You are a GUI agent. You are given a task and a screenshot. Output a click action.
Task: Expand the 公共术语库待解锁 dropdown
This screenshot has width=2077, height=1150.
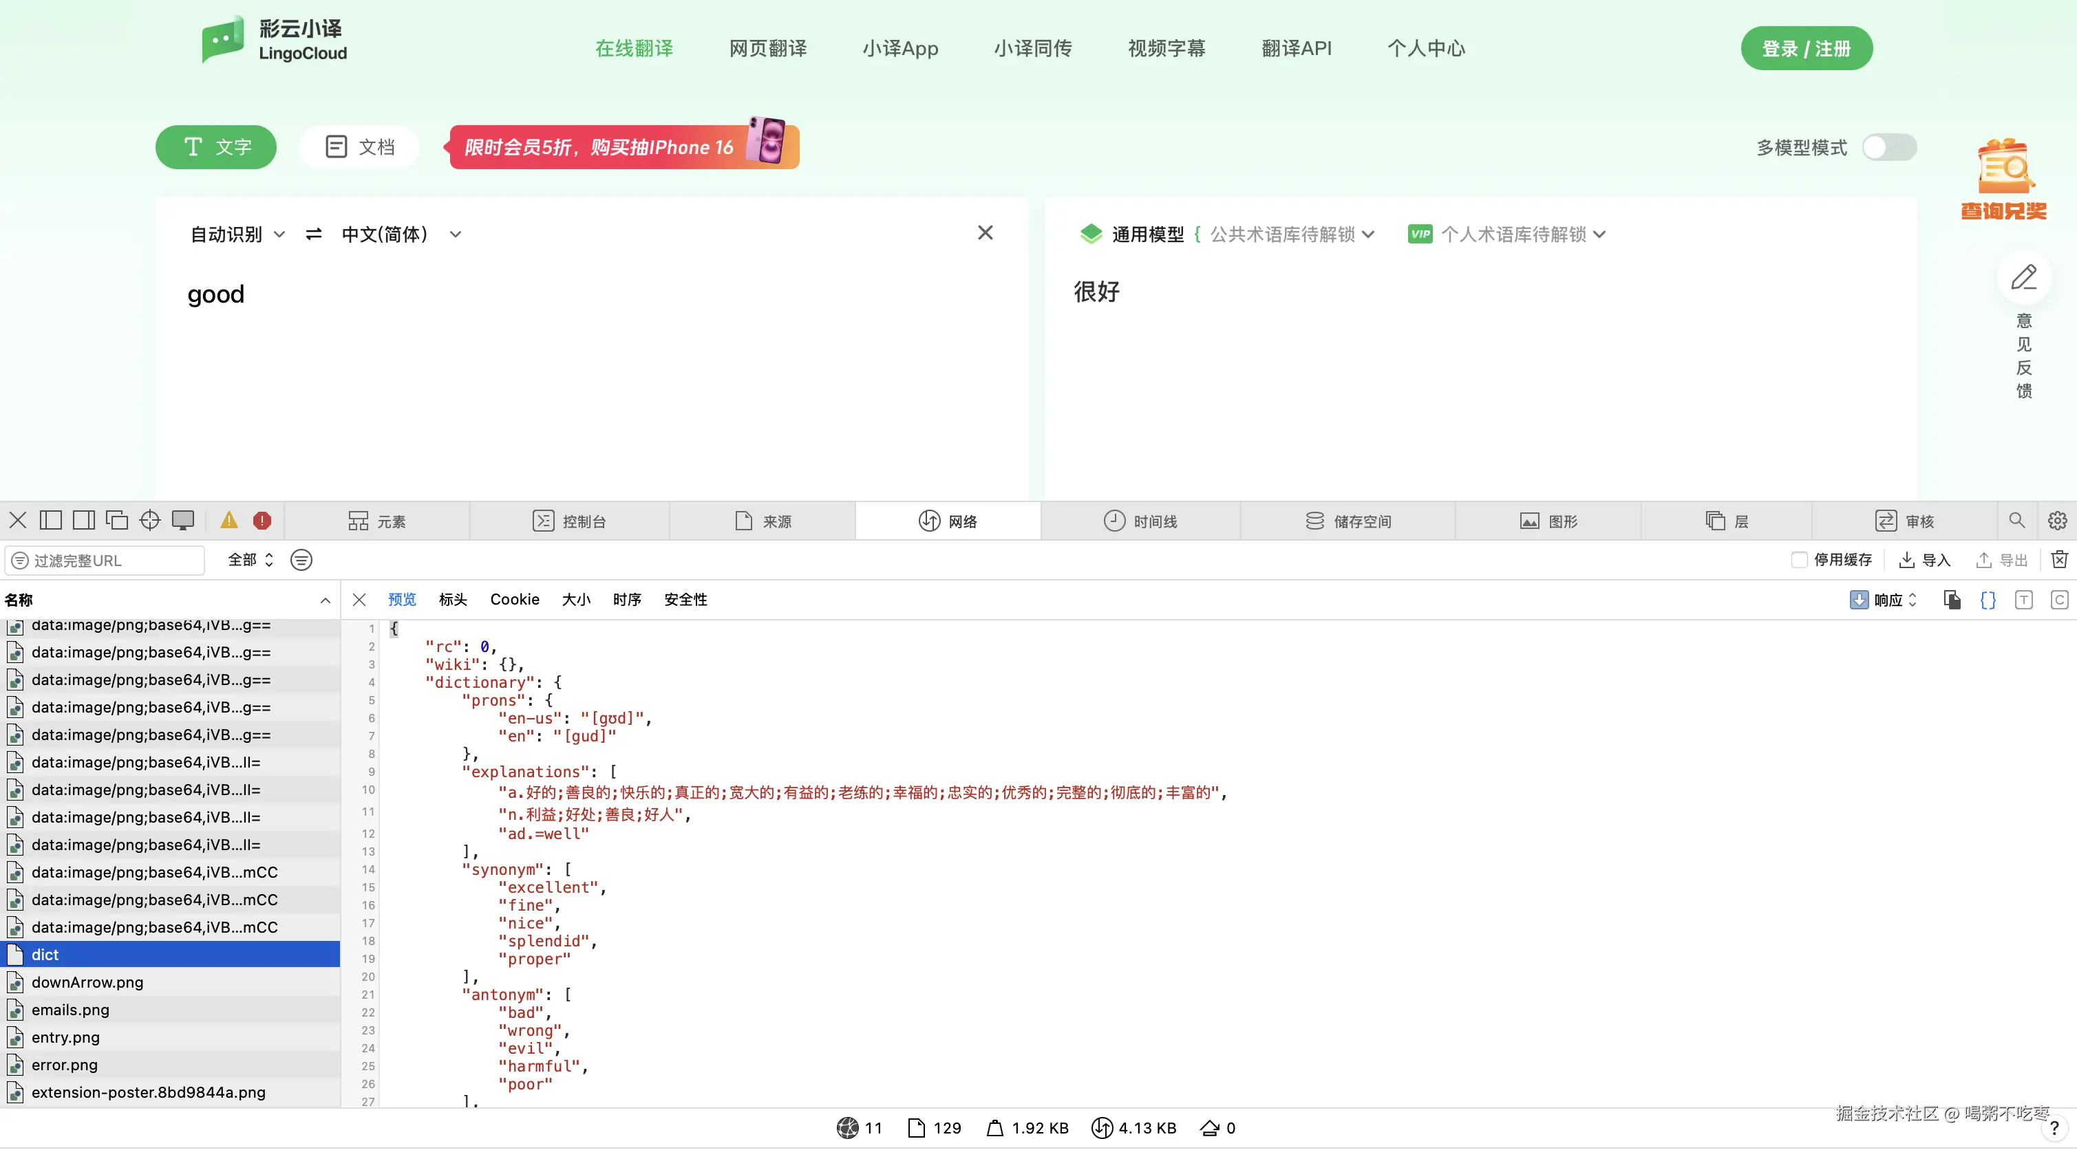1292,235
